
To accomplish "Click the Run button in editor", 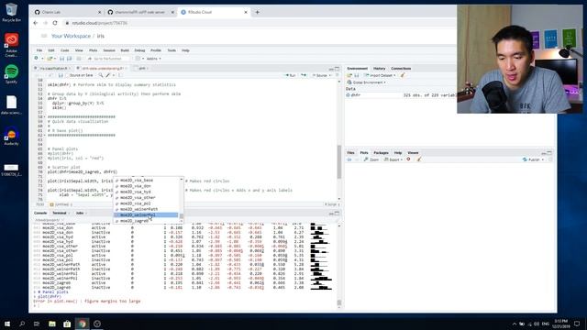I will point(291,75).
